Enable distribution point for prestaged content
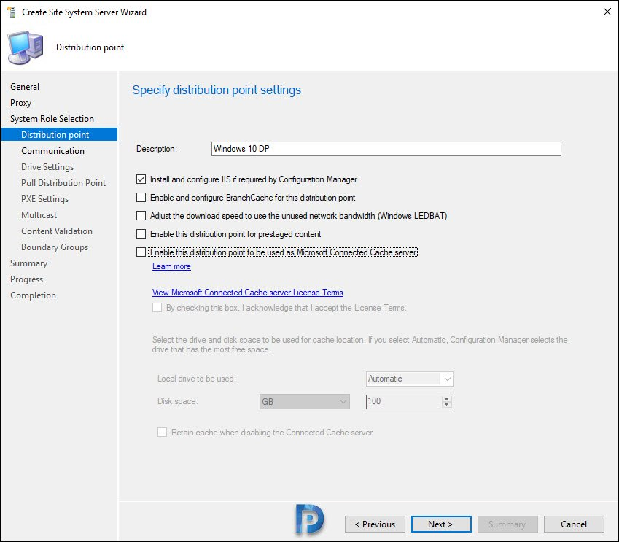Image resolution: width=619 pixels, height=542 pixels. 141,234
